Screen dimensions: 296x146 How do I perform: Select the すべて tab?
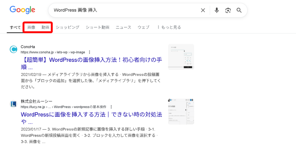pyautogui.click(x=15, y=27)
